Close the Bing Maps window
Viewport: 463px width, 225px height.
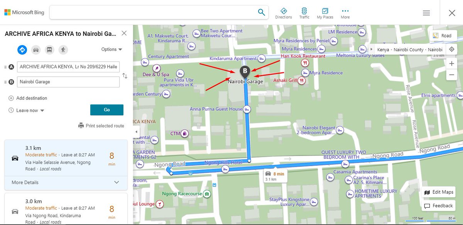click(452, 13)
